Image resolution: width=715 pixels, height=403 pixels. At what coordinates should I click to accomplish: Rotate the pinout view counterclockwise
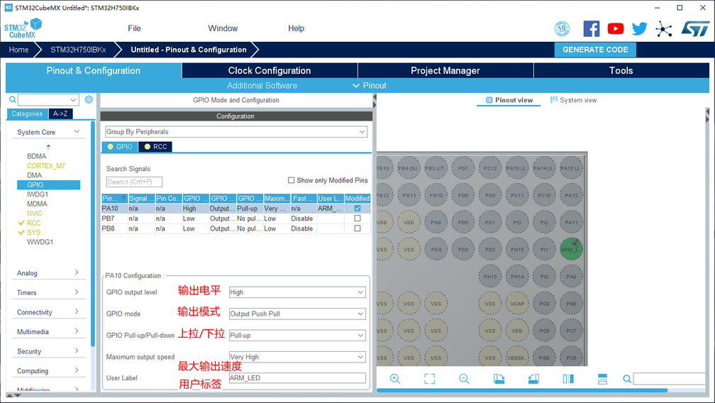[533, 379]
